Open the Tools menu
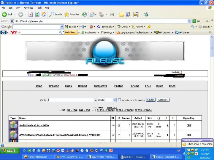This screenshot has height=160, width=214. pyautogui.click(x=39, y=8)
